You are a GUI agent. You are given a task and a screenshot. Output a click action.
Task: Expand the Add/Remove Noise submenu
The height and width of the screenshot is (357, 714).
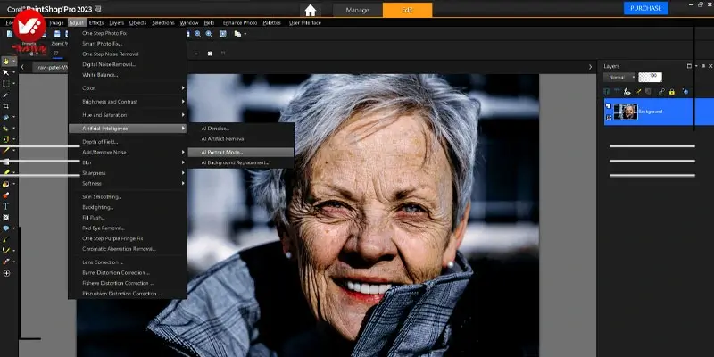pos(128,152)
